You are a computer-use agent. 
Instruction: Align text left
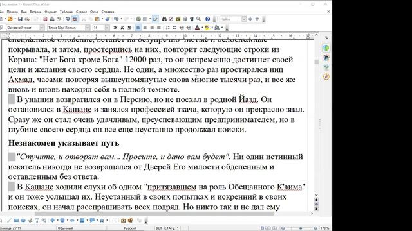coord(138,28)
